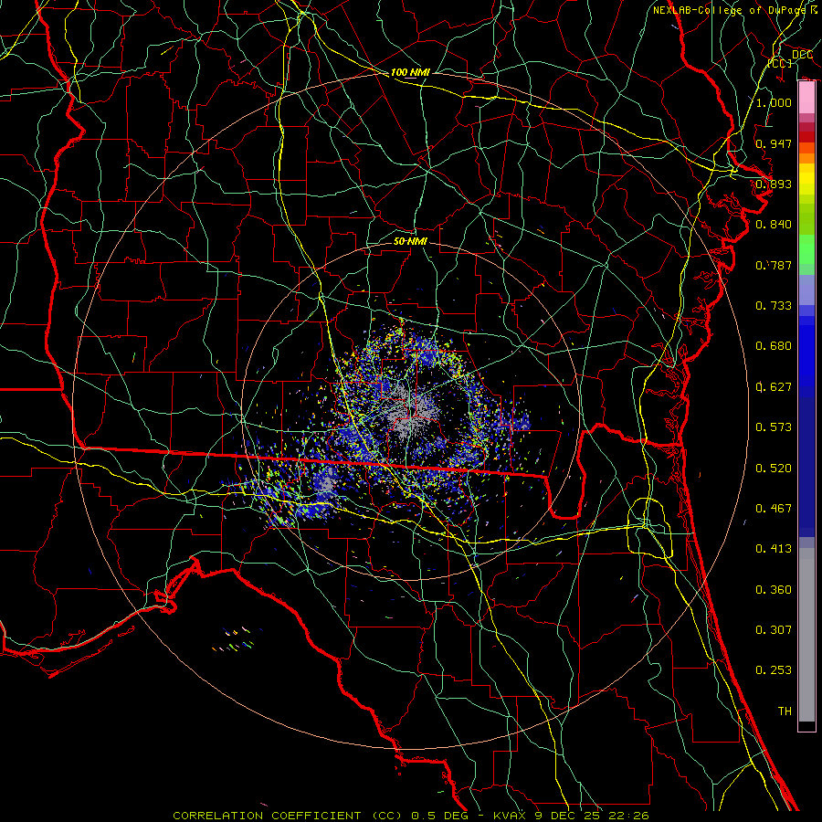Click the 0.893 scale value
This screenshot has height=822, width=822.
pos(774,184)
